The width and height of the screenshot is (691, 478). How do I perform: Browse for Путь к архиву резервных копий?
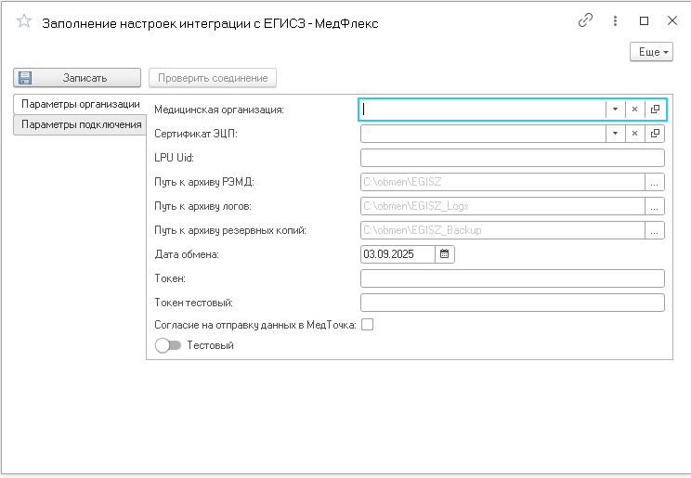point(655,230)
